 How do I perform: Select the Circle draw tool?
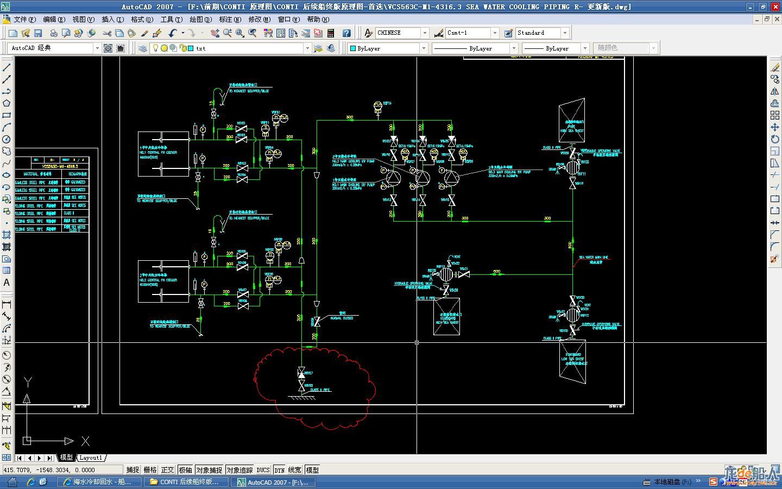[x=7, y=139]
